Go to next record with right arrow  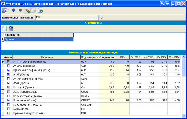click(x=20, y=10)
